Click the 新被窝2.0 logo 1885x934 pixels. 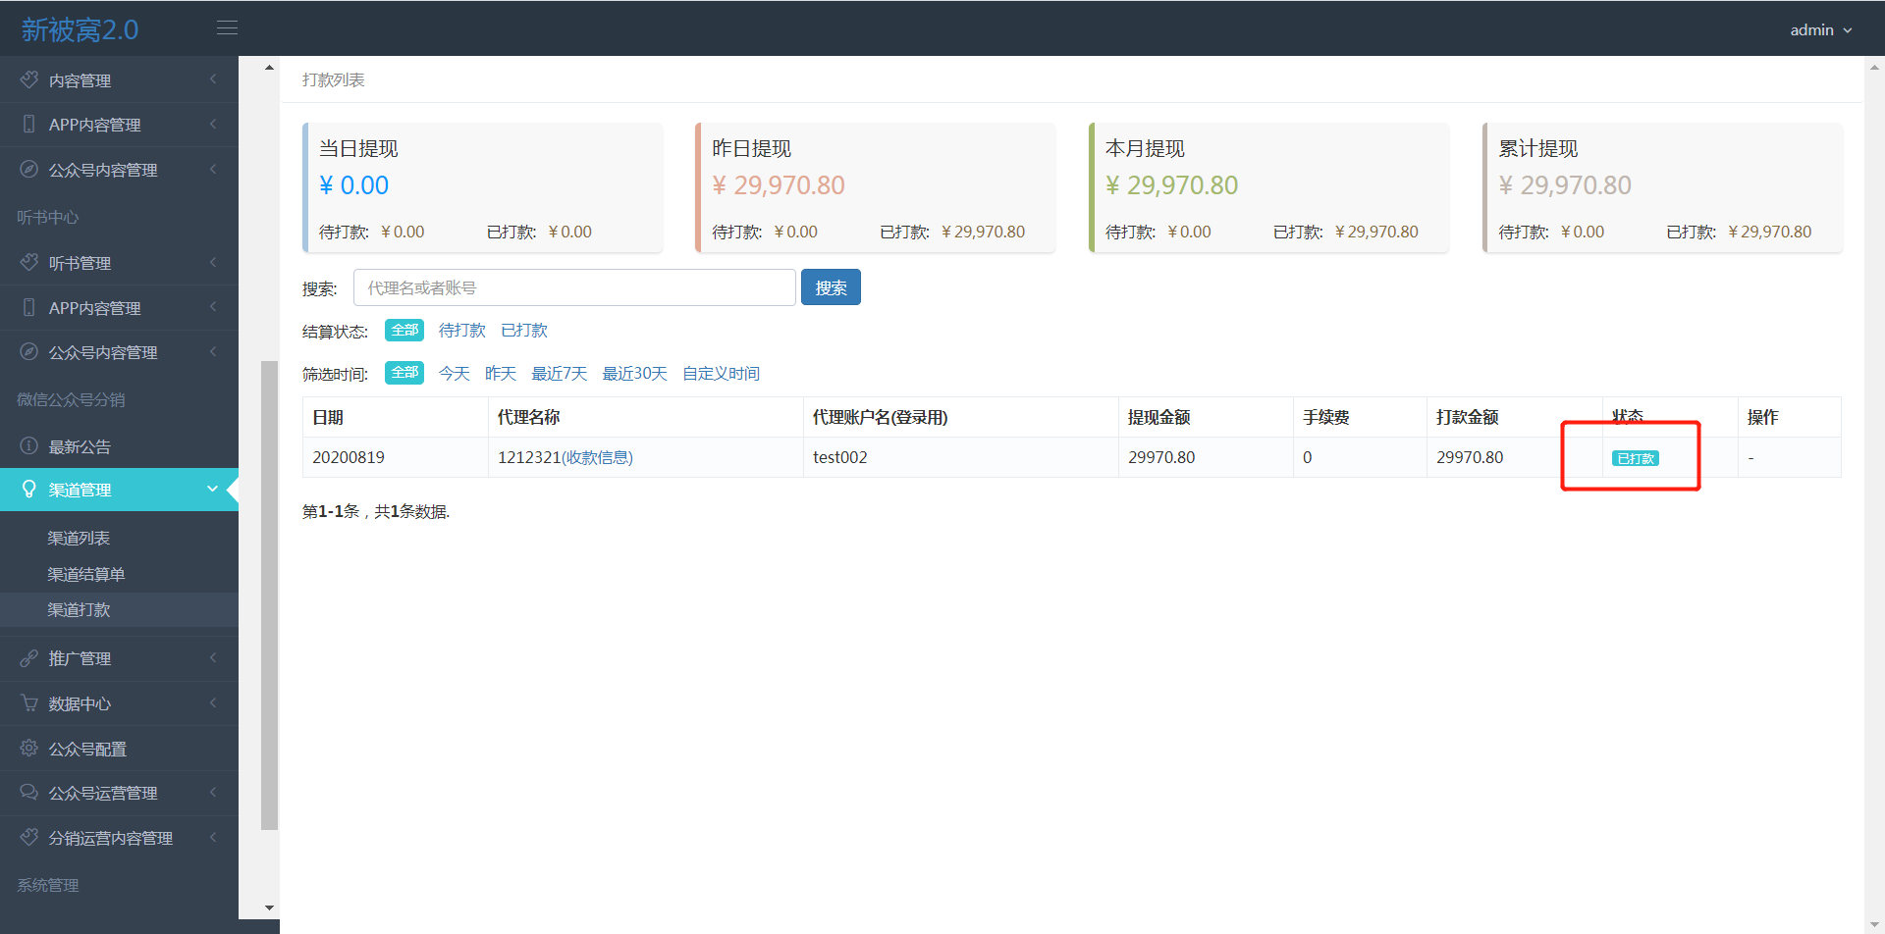pyautogui.click(x=81, y=29)
